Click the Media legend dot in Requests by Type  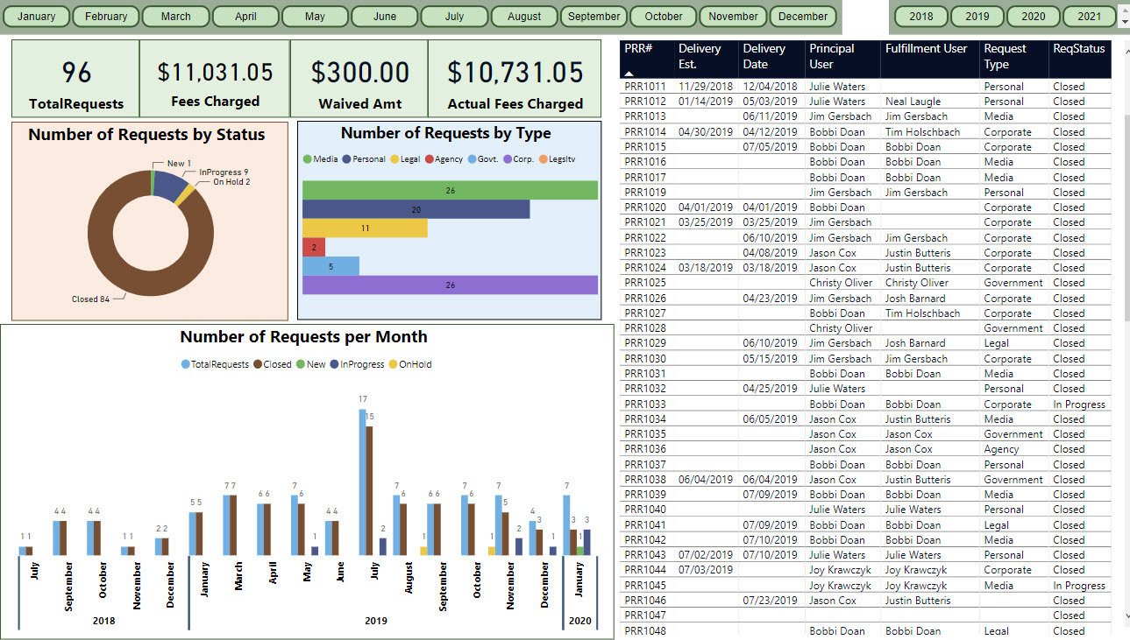tap(307, 159)
